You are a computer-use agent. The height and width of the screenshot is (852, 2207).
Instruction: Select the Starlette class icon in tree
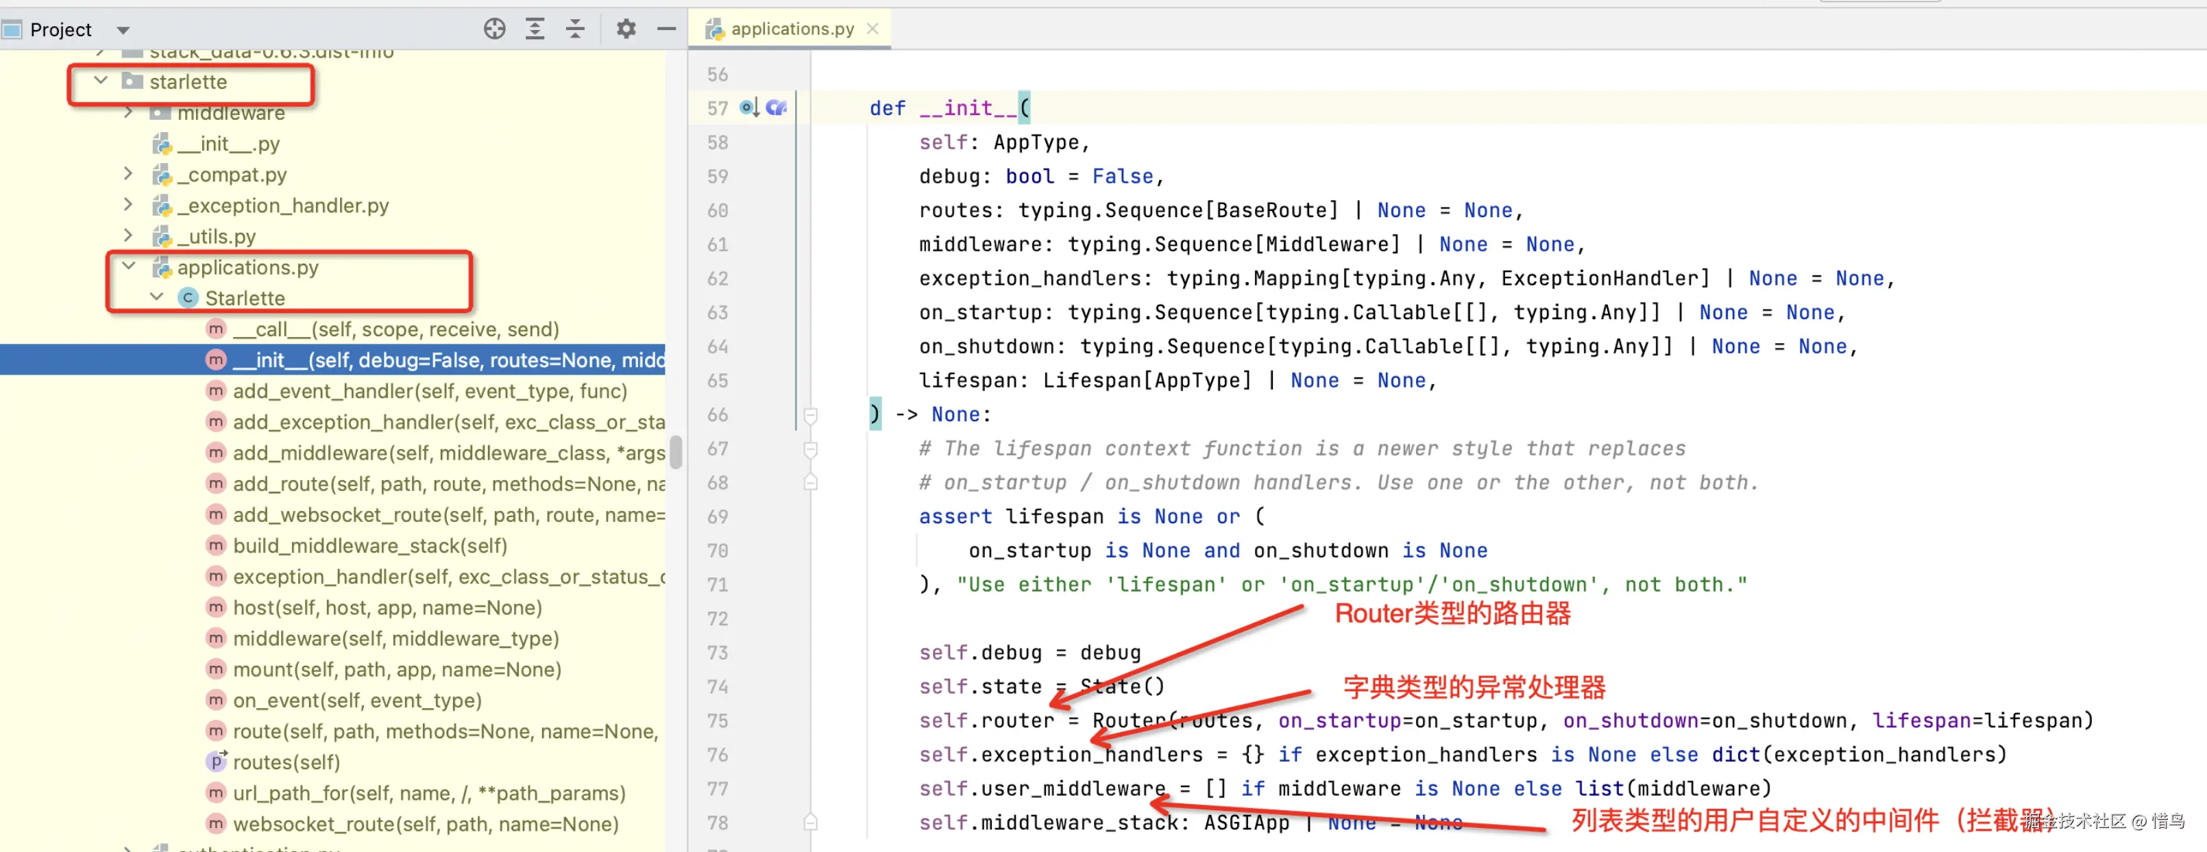tap(188, 298)
